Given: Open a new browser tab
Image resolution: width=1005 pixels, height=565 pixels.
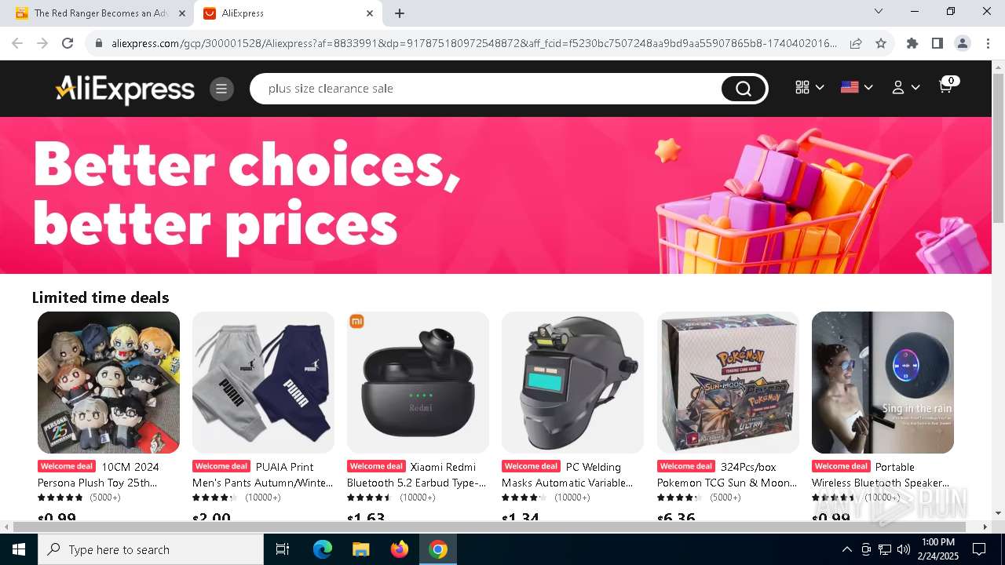Looking at the screenshot, I should 400,13.
